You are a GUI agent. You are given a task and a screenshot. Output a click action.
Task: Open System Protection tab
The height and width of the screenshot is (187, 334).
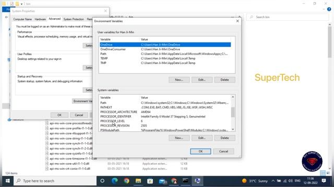point(74,19)
